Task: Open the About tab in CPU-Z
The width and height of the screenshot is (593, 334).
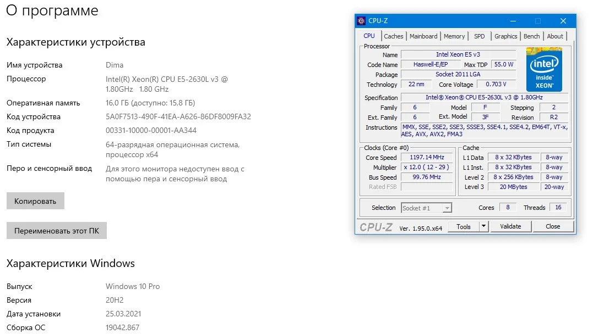Action: (555, 36)
